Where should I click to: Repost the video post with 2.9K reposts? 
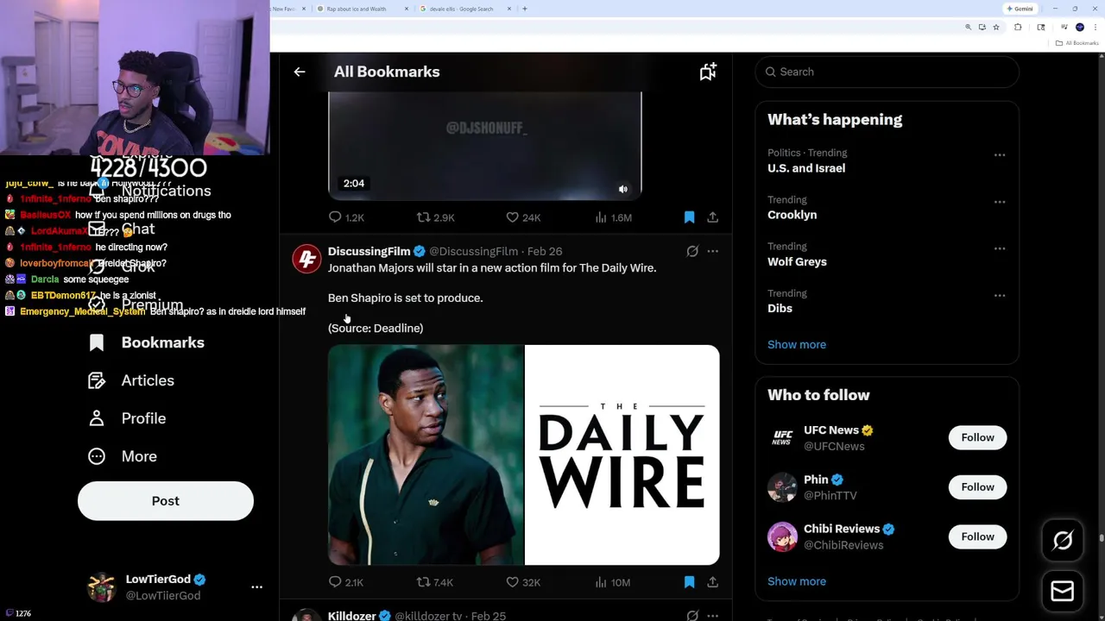[435, 217]
